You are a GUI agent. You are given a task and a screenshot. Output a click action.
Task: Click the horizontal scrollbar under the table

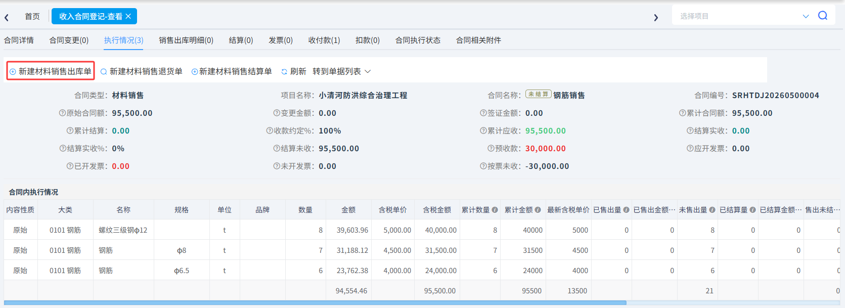(x=315, y=303)
